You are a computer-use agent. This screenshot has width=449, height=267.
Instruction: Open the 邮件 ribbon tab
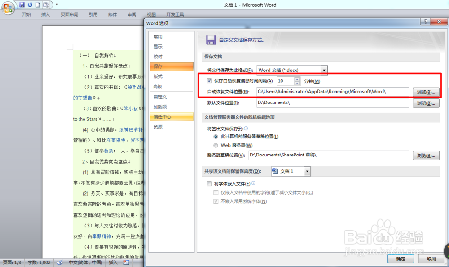click(x=113, y=14)
